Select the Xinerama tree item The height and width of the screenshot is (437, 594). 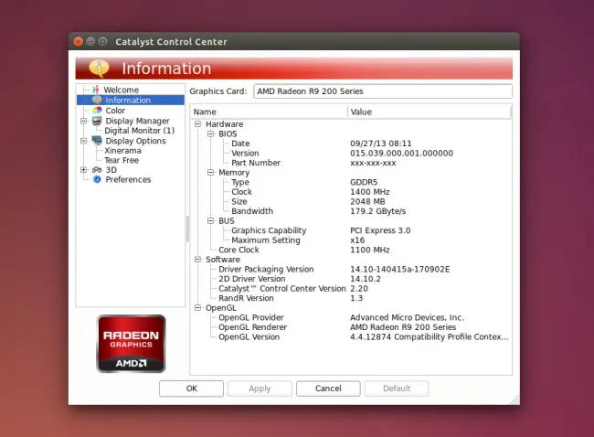tap(122, 151)
